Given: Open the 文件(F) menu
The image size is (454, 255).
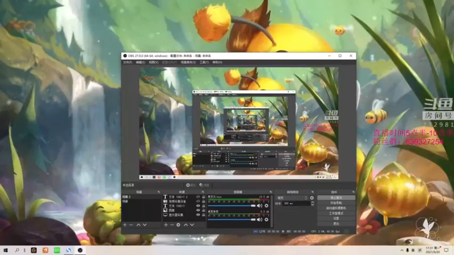Looking at the screenshot, I should [x=128, y=62].
